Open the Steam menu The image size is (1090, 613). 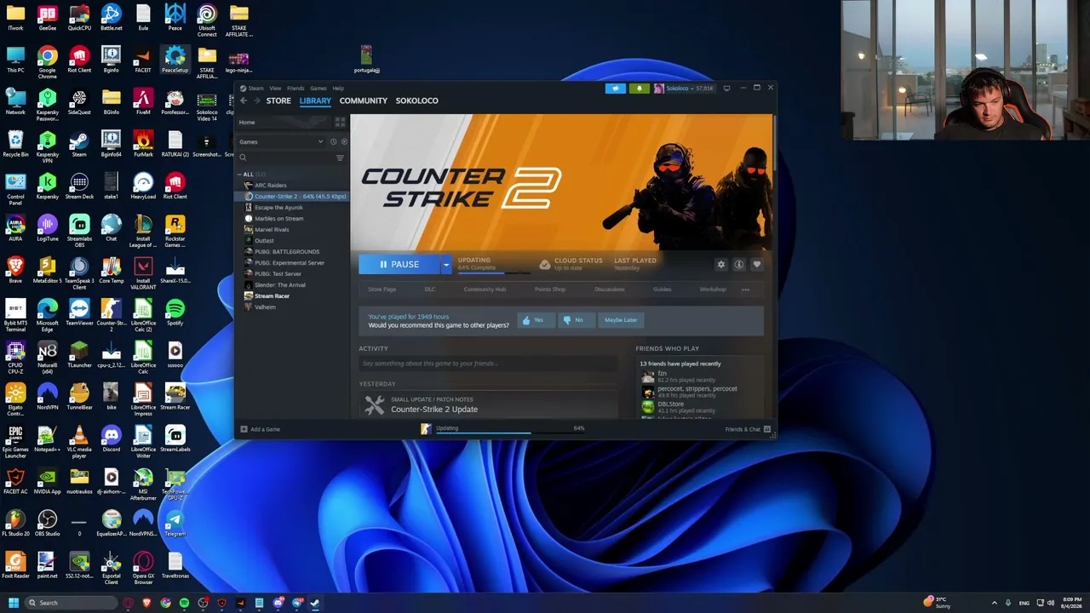tap(252, 88)
